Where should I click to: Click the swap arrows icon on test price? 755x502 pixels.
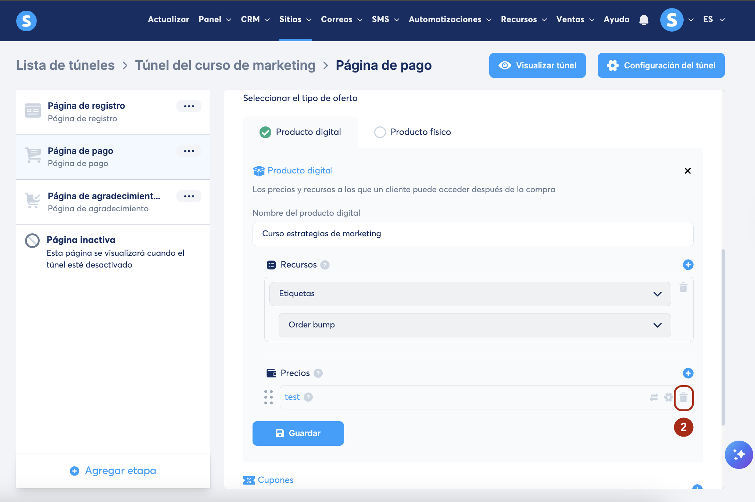[x=654, y=397]
